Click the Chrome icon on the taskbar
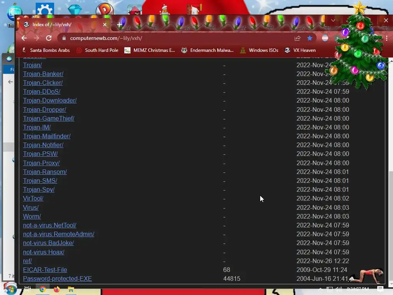 coord(42,290)
